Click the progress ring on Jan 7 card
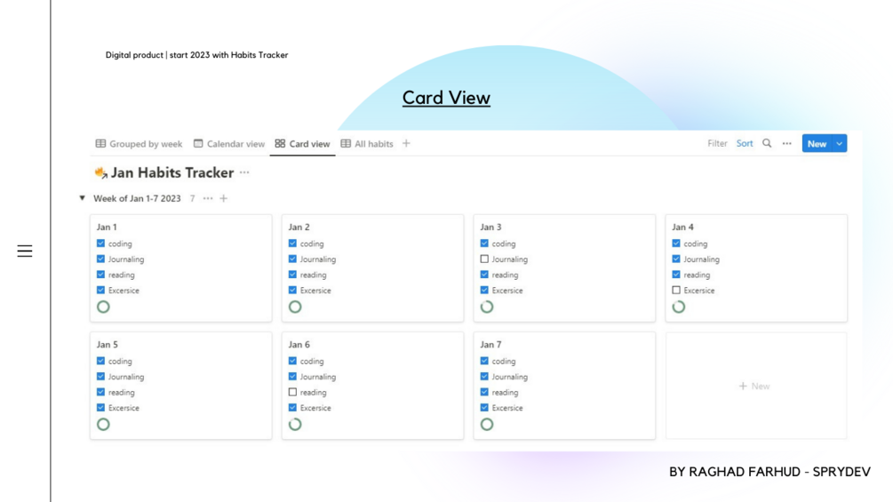 pos(487,424)
